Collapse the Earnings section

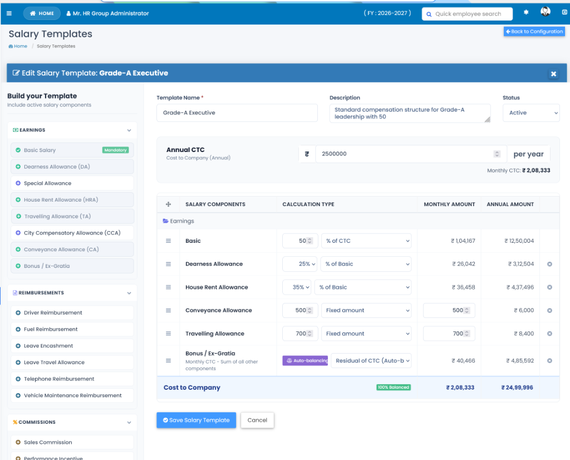coord(129,130)
